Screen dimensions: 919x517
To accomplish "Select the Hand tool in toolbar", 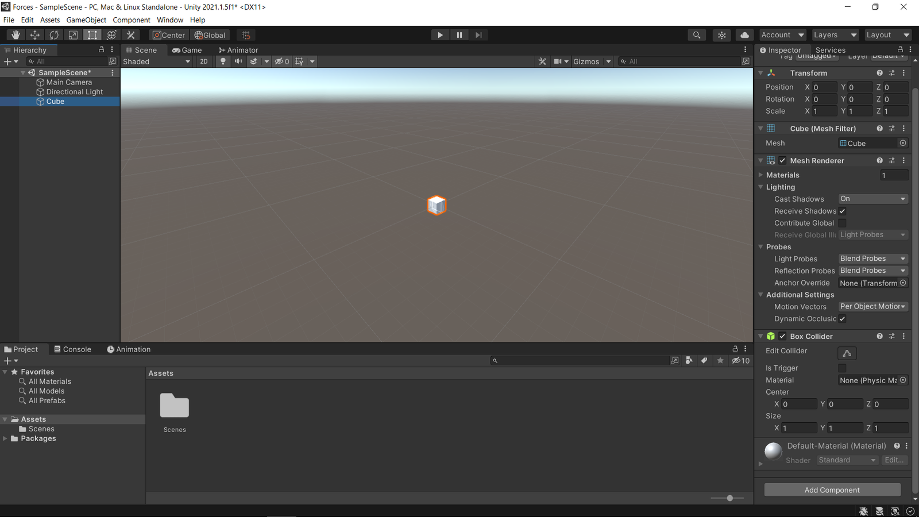I will (16, 35).
